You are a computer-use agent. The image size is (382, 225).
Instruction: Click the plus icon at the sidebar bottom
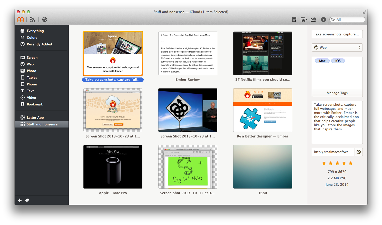pyautogui.click(x=20, y=200)
